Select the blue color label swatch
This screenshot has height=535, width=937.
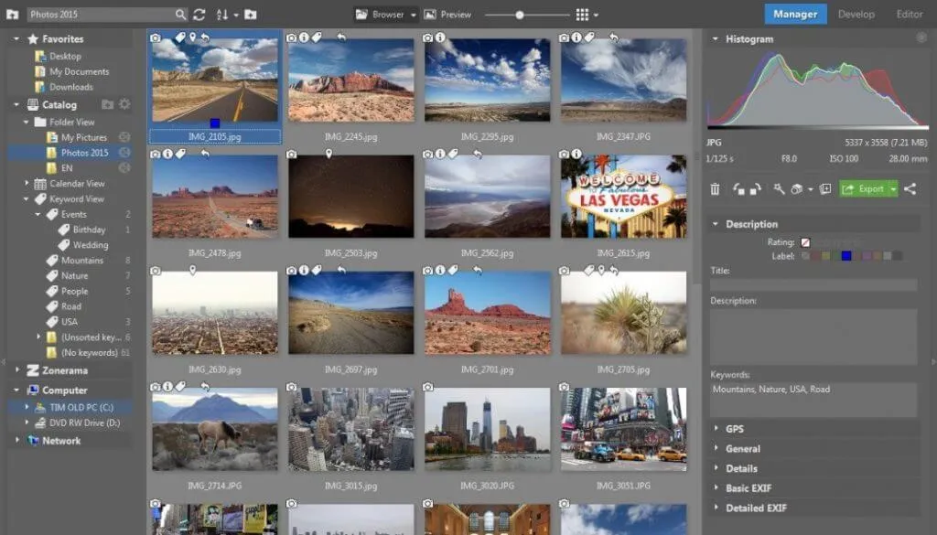coord(846,256)
